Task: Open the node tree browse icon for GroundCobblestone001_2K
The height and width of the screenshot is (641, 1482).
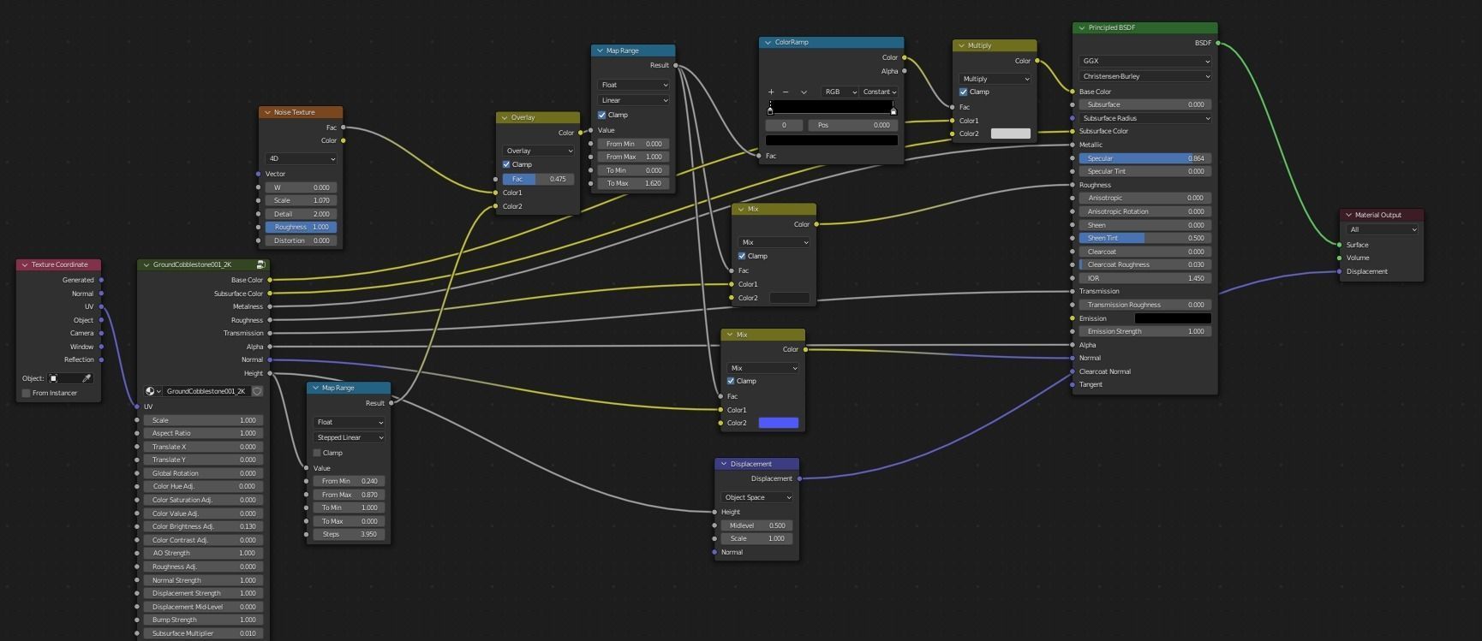Action: tap(152, 391)
